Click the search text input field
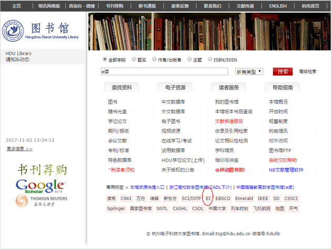The width and height of the screenshot is (332, 250). (164, 72)
